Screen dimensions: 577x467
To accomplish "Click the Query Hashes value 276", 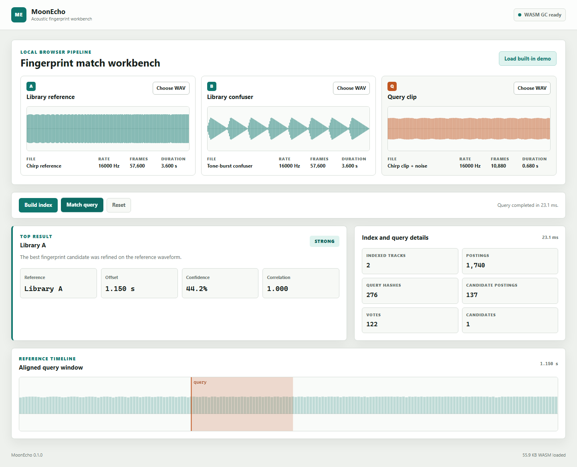I will coord(372,295).
